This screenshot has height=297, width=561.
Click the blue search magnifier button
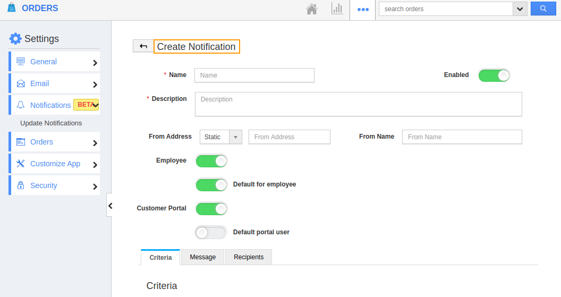pyautogui.click(x=543, y=9)
